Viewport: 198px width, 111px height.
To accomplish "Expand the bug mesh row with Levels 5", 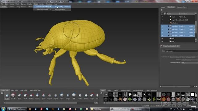I will tap(169, 35).
